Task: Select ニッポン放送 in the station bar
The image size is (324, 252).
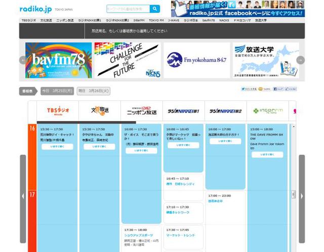Action: point(65,20)
